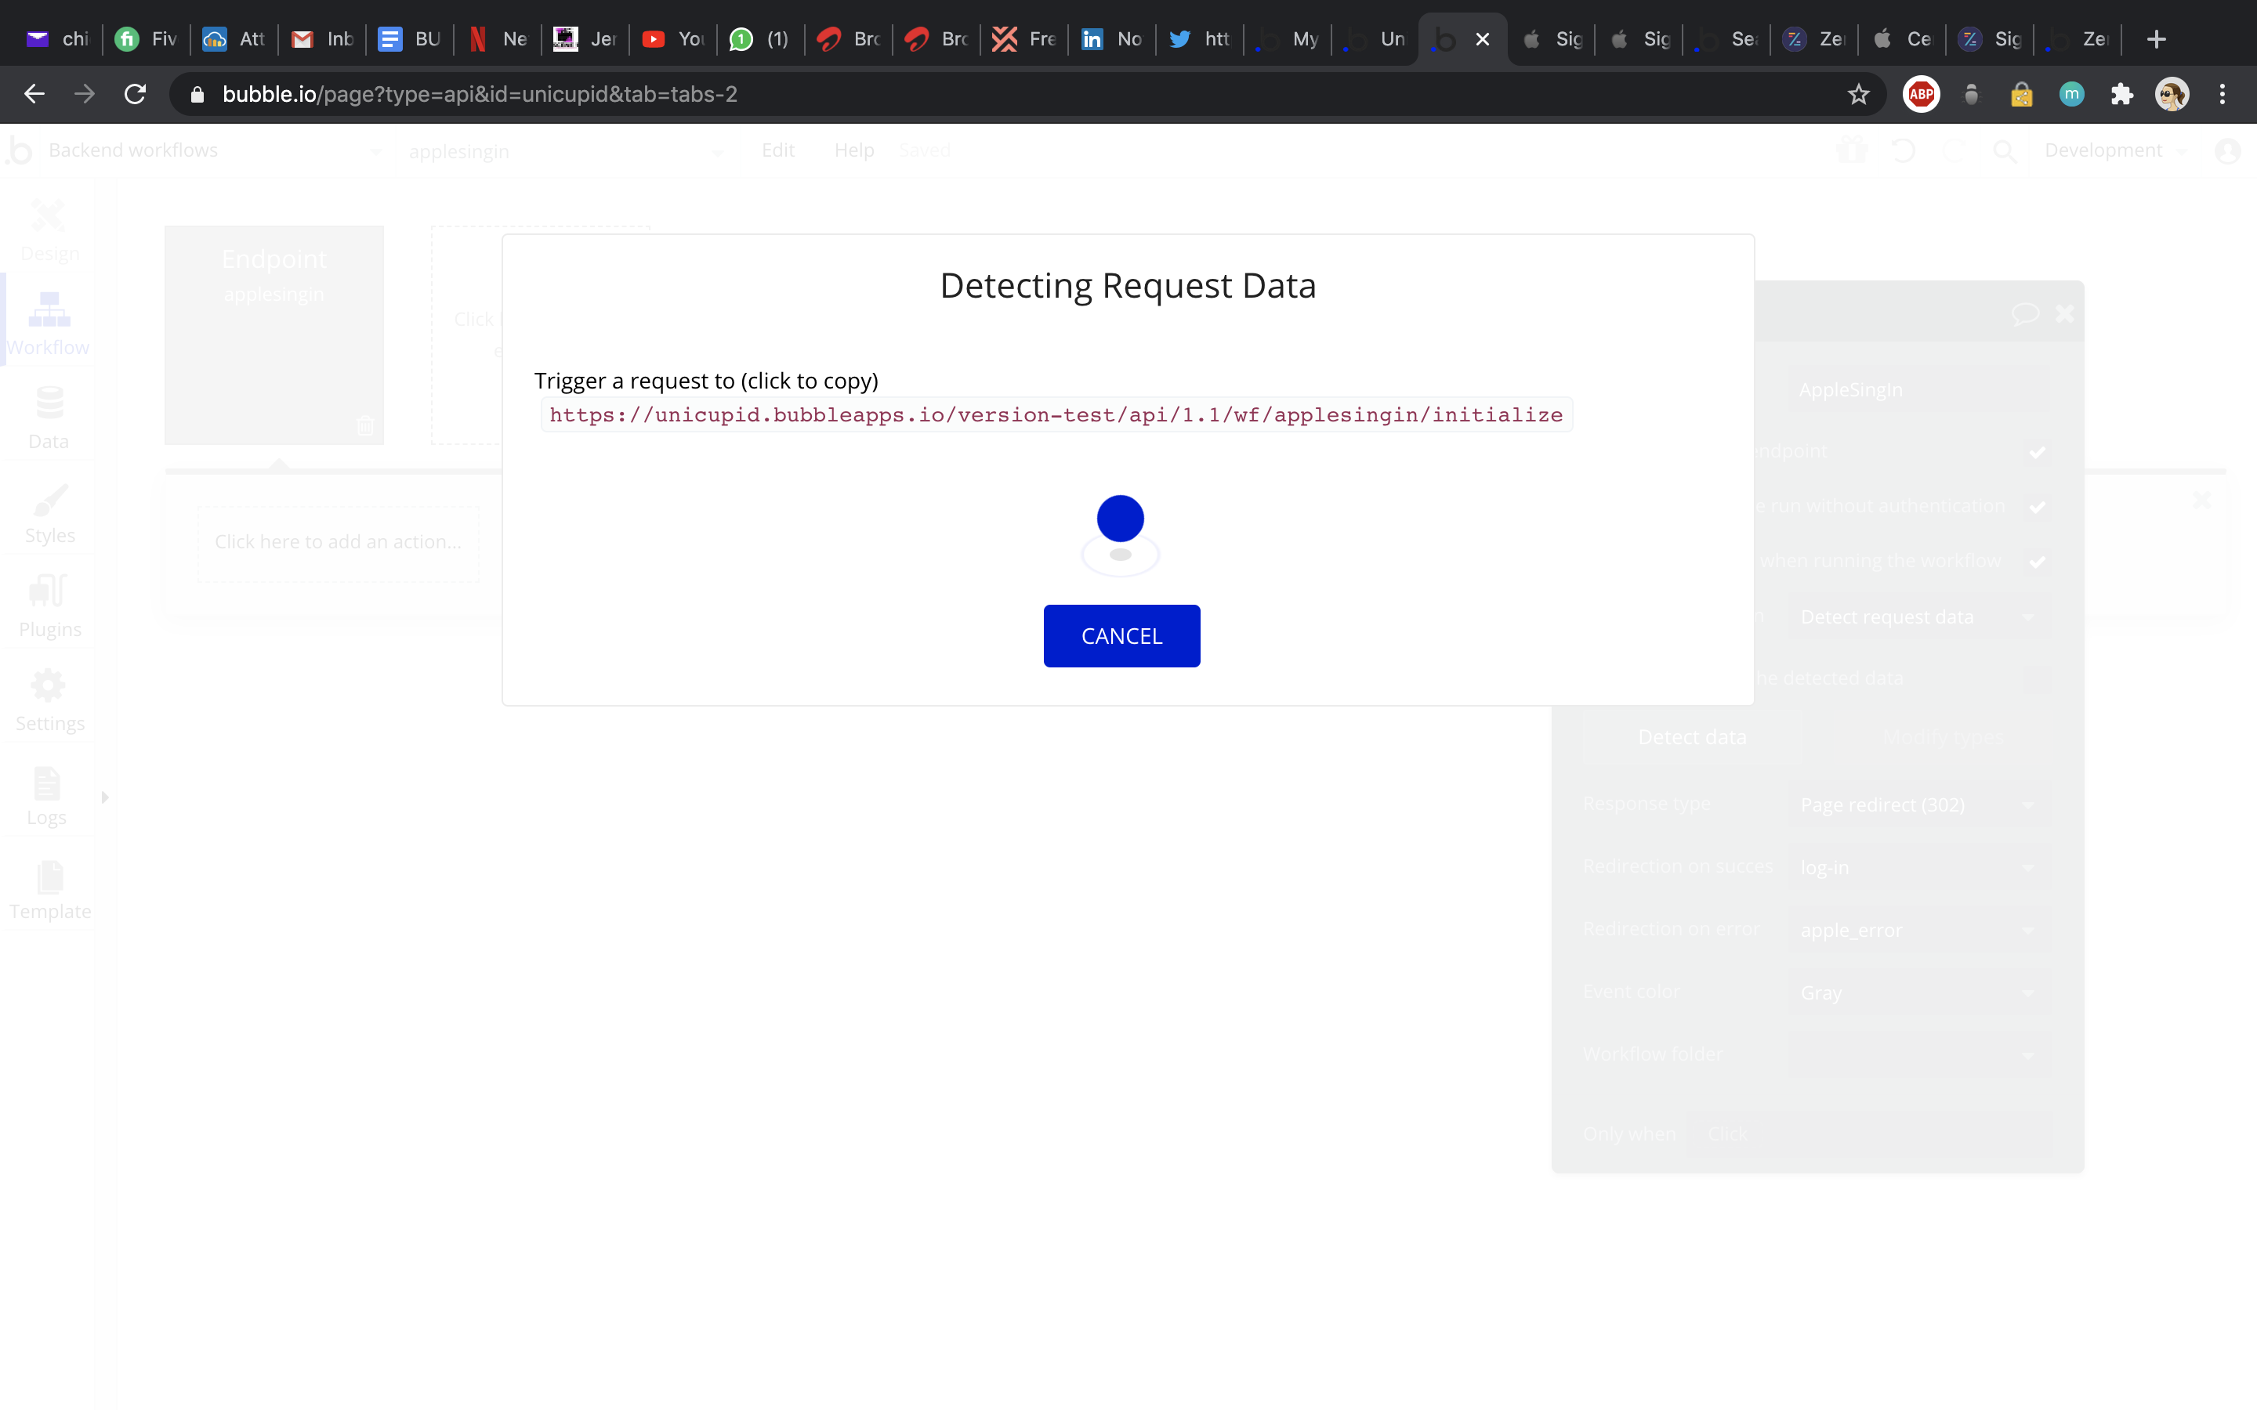This screenshot has width=2257, height=1410.
Task: Click here to add an action
Action: pyautogui.click(x=339, y=543)
